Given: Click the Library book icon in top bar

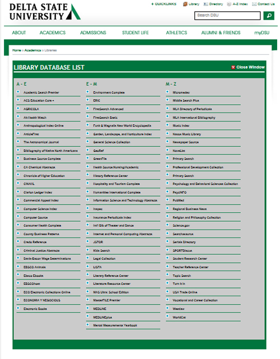Looking at the screenshot, I should coord(185,4).
